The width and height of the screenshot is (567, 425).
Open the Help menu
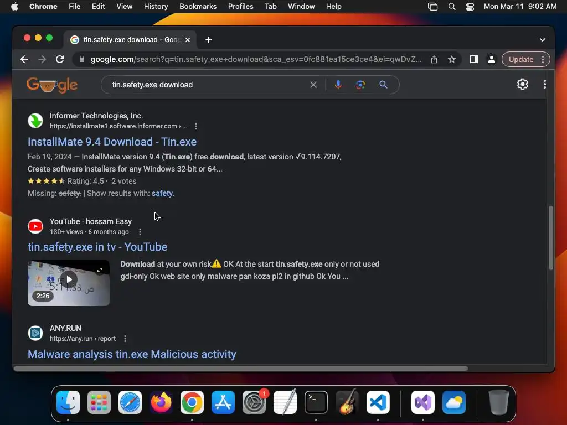tap(333, 7)
